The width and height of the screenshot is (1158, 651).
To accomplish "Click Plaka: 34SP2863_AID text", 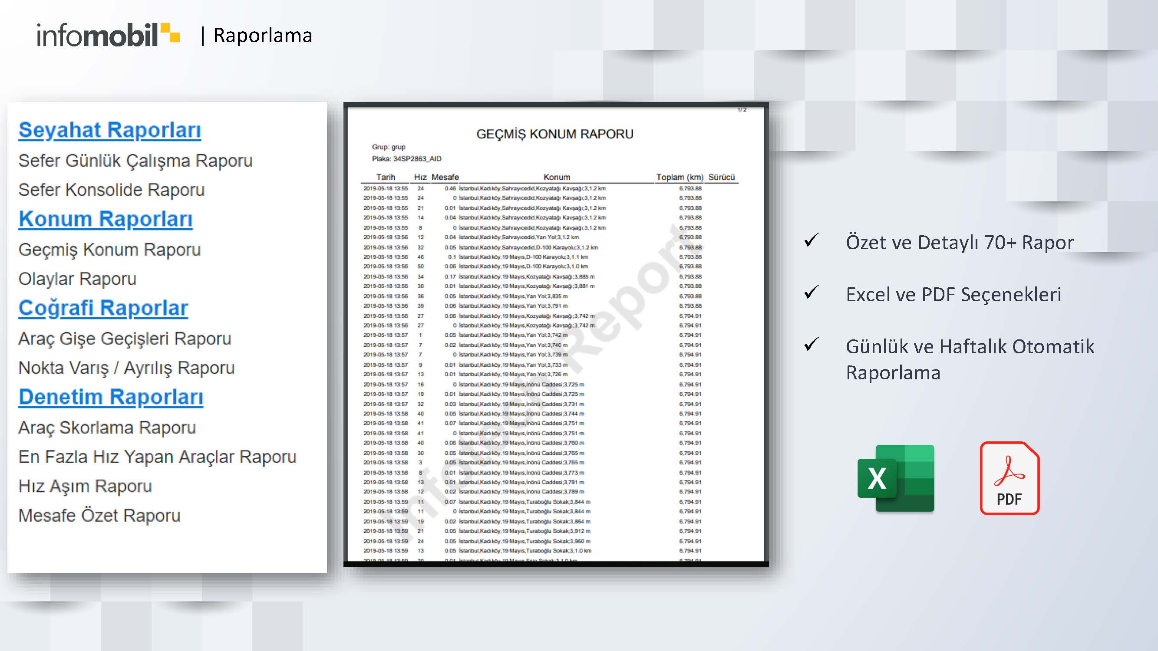I will tap(406, 158).
